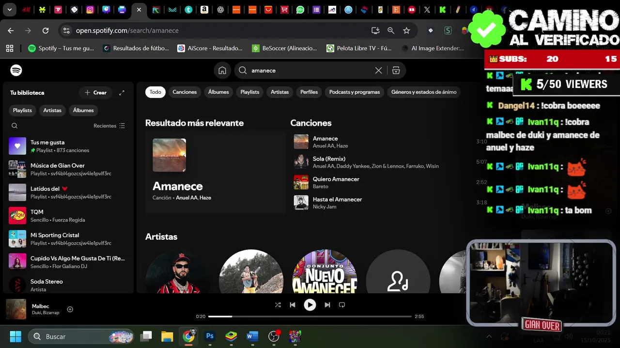This screenshot has width=620, height=348.
Task: Open AiScore bookmark
Action: 210,48
